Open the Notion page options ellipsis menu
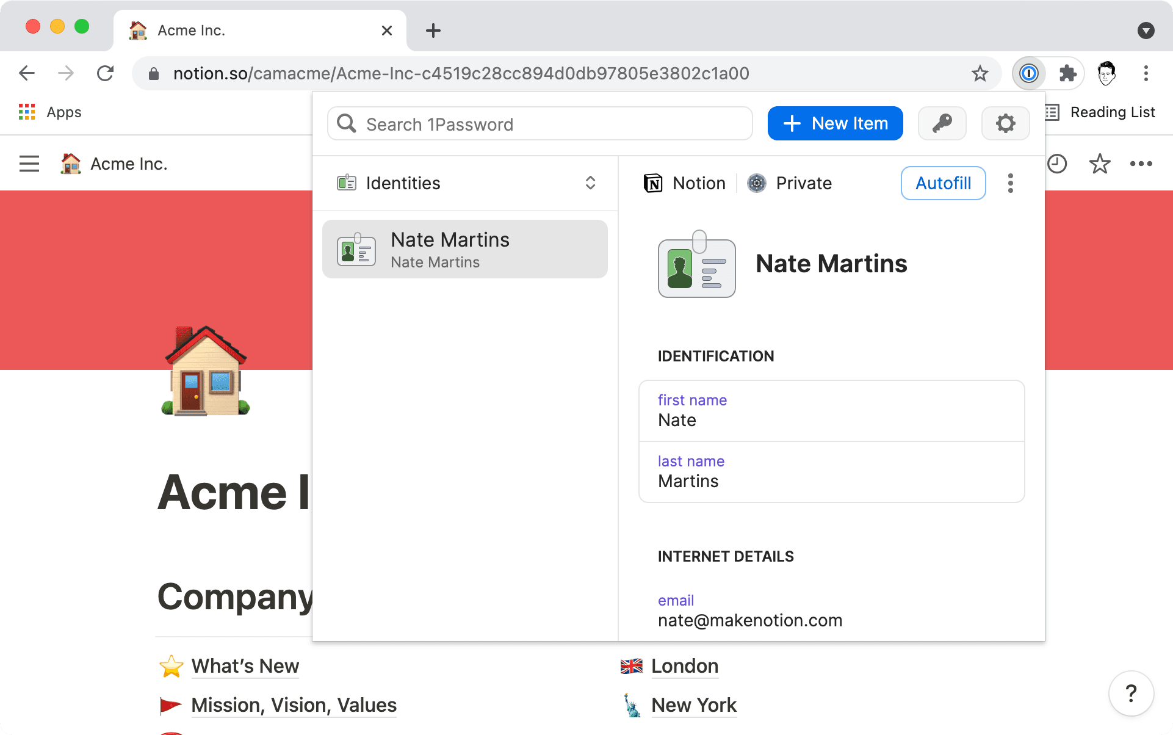1173x735 pixels. coord(1142,164)
